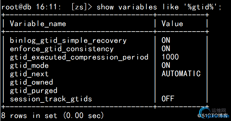Click the gtid_purged variable name

coord(33,91)
